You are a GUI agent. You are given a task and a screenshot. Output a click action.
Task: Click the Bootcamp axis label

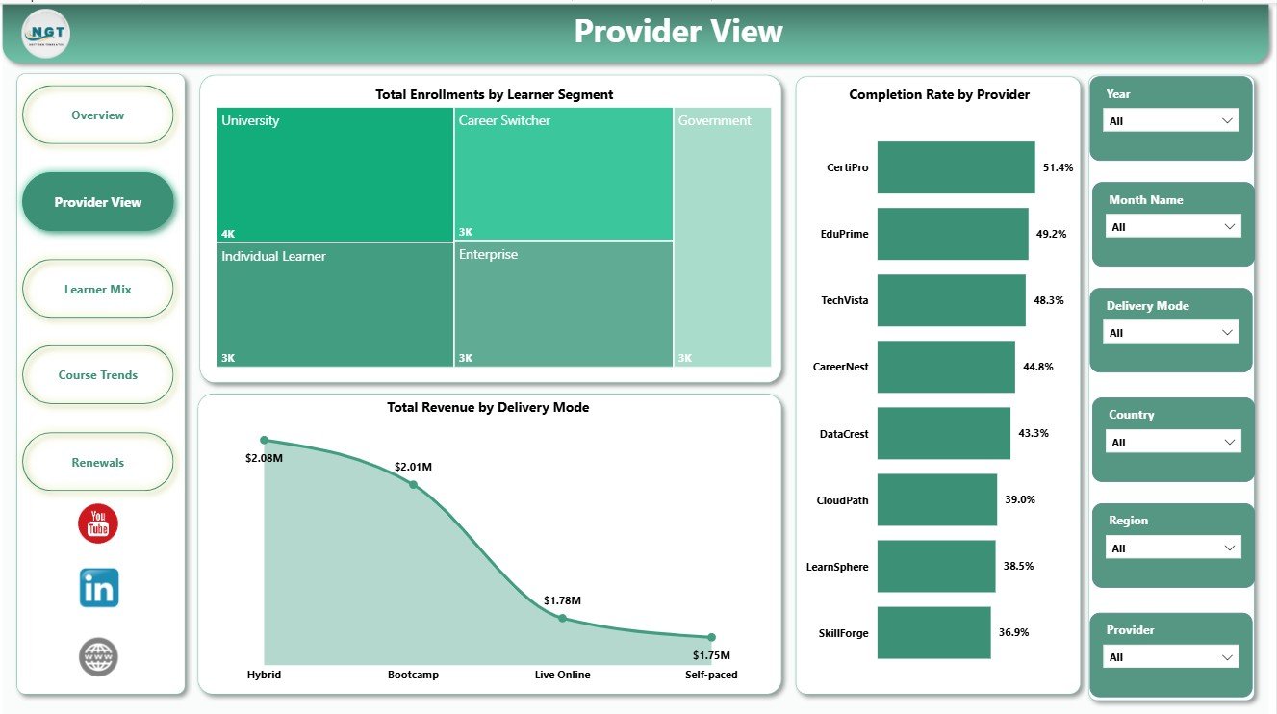tap(414, 675)
